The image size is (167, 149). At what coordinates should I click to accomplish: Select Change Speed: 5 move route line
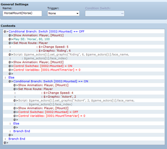click(83, 47)
